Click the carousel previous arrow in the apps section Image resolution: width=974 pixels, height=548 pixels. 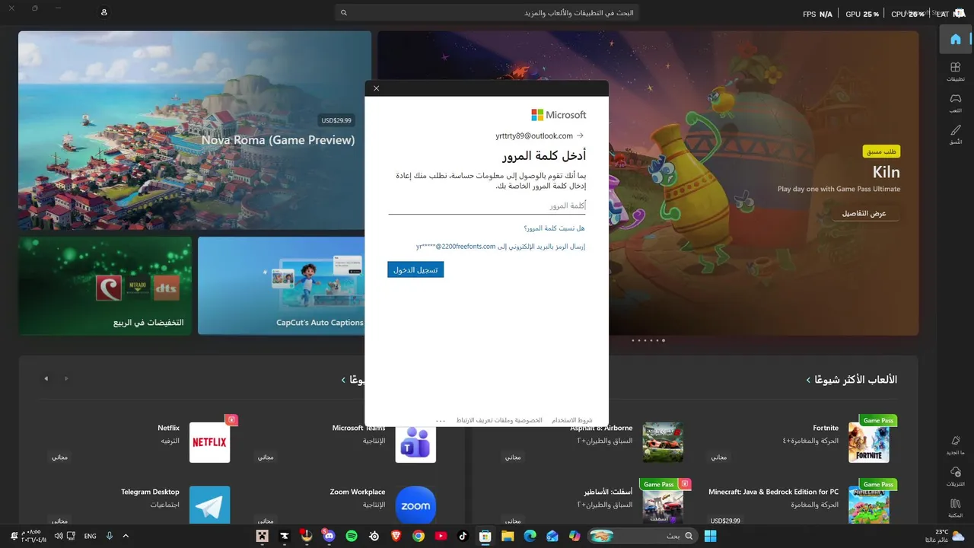tap(46, 378)
